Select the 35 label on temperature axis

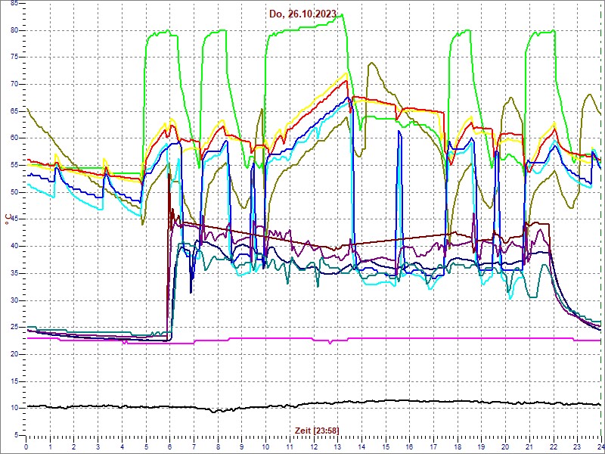pos(14,273)
